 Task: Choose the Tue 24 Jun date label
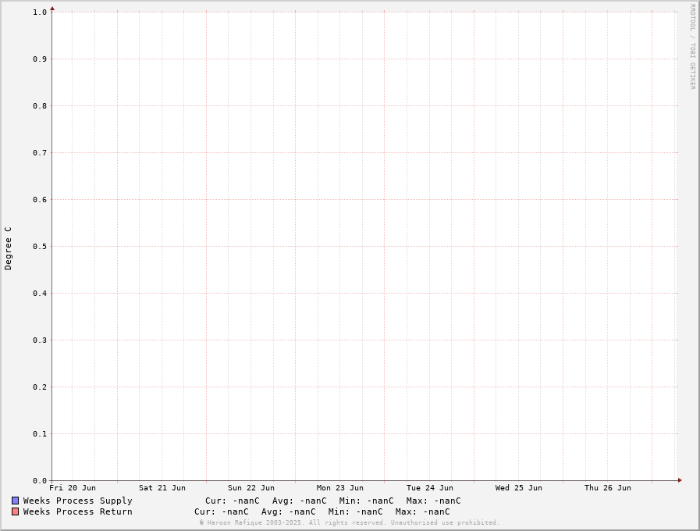coord(429,488)
